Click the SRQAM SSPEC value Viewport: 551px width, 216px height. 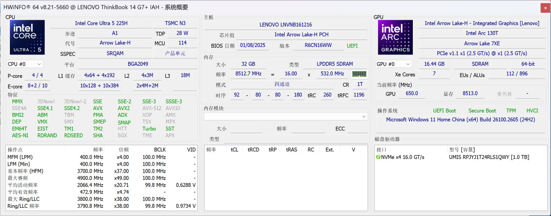pos(115,54)
